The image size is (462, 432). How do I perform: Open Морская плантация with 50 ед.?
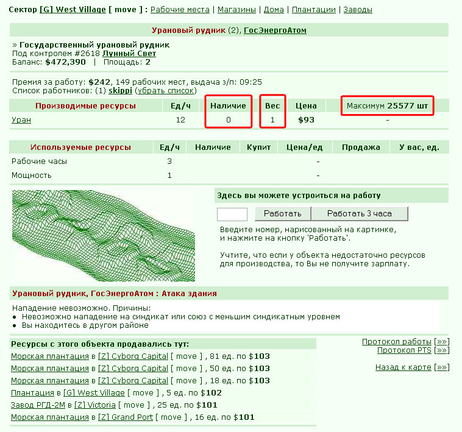click(x=50, y=369)
